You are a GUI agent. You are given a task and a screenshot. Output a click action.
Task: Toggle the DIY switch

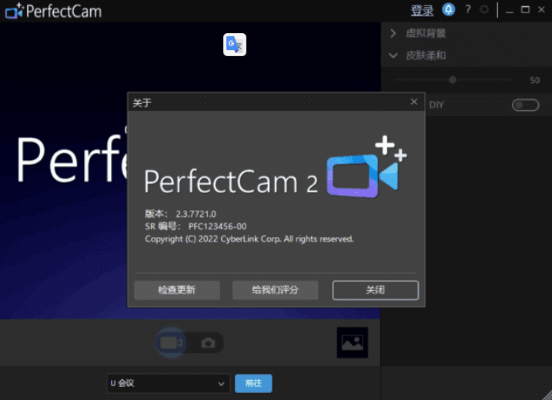(x=526, y=105)
